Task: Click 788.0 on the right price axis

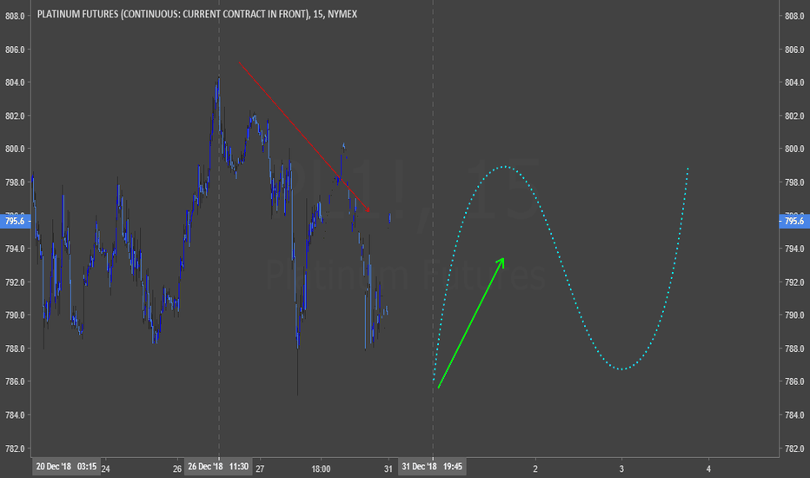Action: pyautogui.click(x=794, y=349)
